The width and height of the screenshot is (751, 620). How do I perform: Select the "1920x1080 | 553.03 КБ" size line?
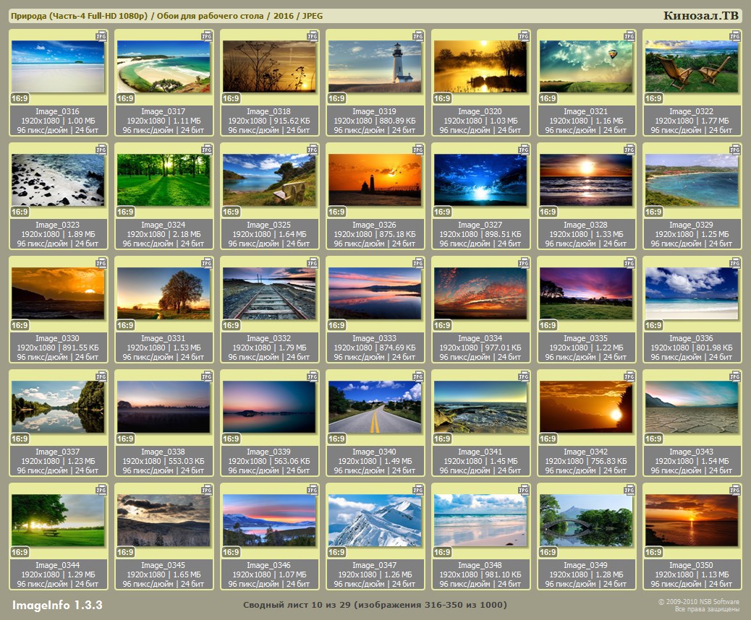pos(164,461)
